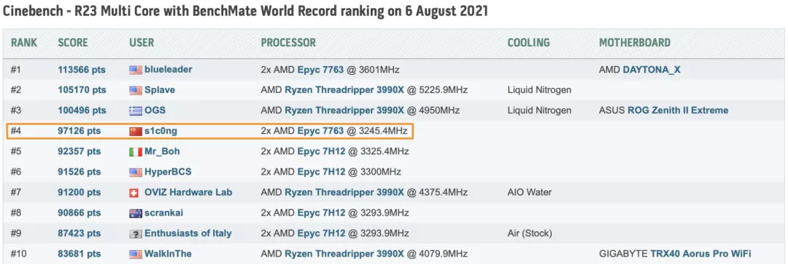Open Threadripper 3990X link in rank 7 row
This screenshot has width=788, height=264.
tap(344, 193)
